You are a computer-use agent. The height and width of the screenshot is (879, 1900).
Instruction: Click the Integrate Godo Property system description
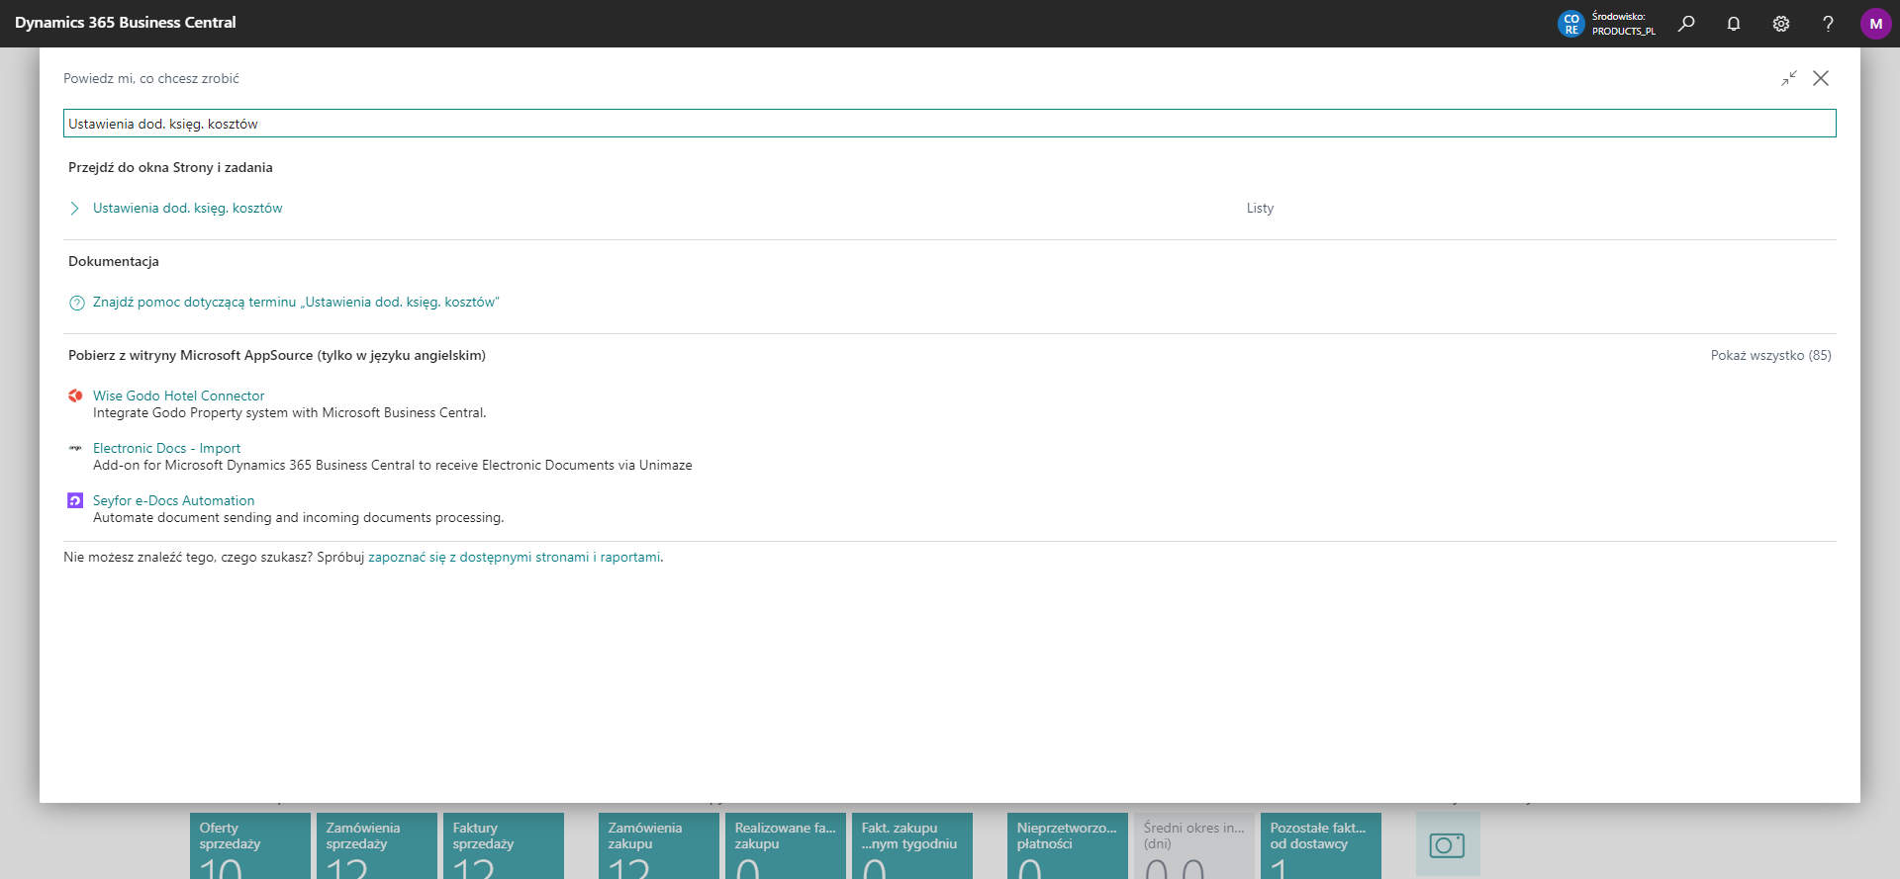tap(290, 413)
